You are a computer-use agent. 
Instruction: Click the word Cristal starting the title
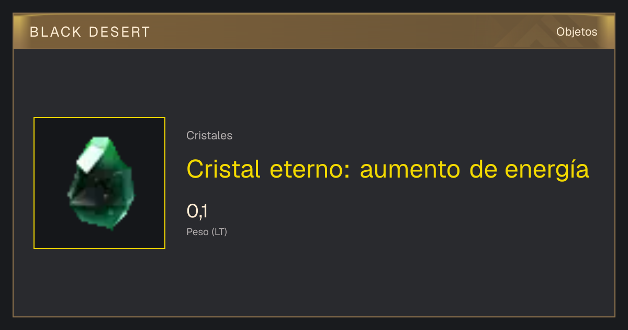(223, 170)
